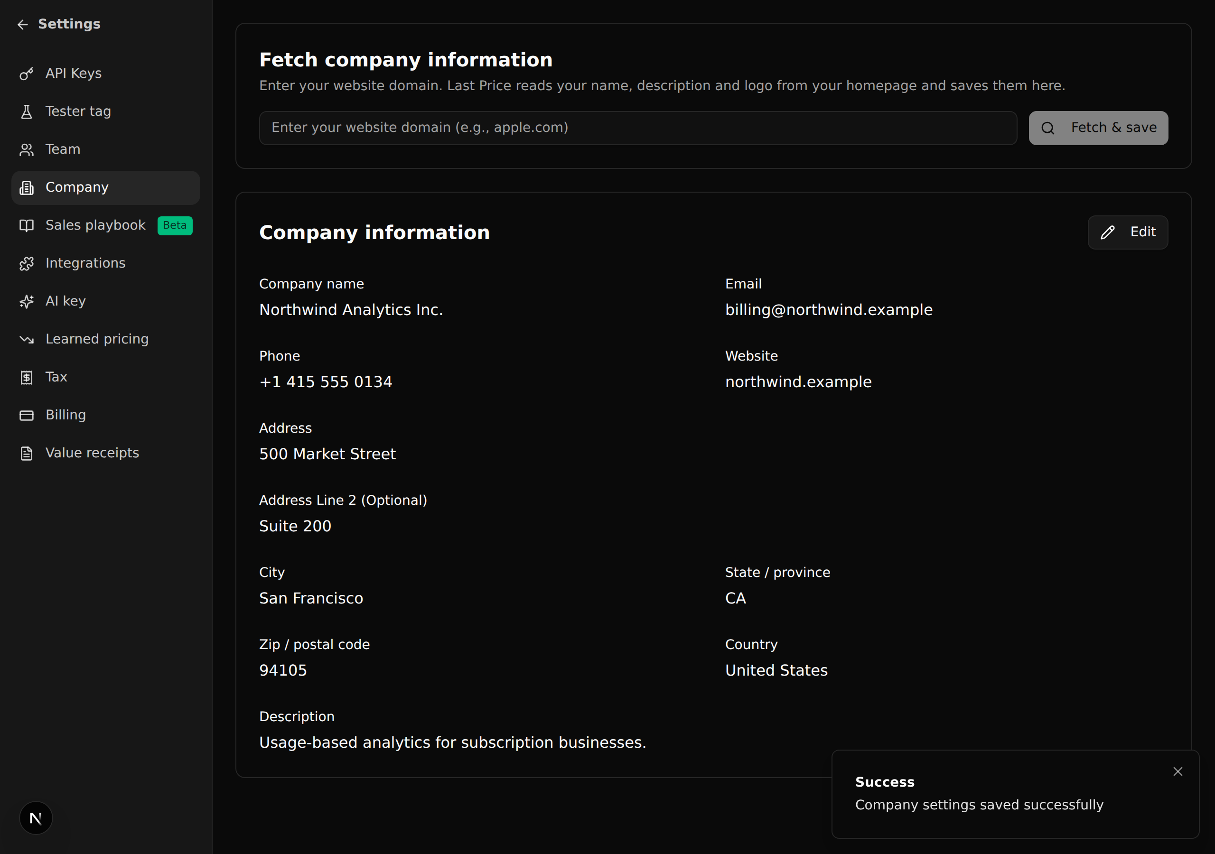Open the Value receipts page
This screenshot has height=854, width=1215.
coord(106,454)
